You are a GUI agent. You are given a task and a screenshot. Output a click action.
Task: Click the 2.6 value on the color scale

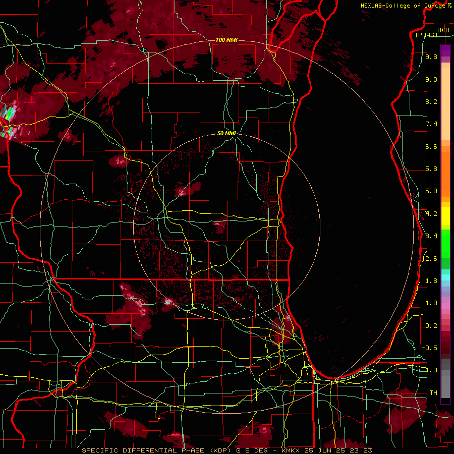click(x=431, y=259)
